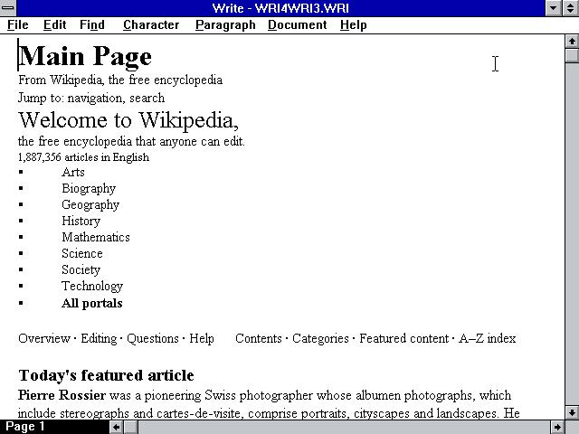Viewport: 579px width, 434px height.
Task: Open the Help menu
Action: click(x=354, y=24)
